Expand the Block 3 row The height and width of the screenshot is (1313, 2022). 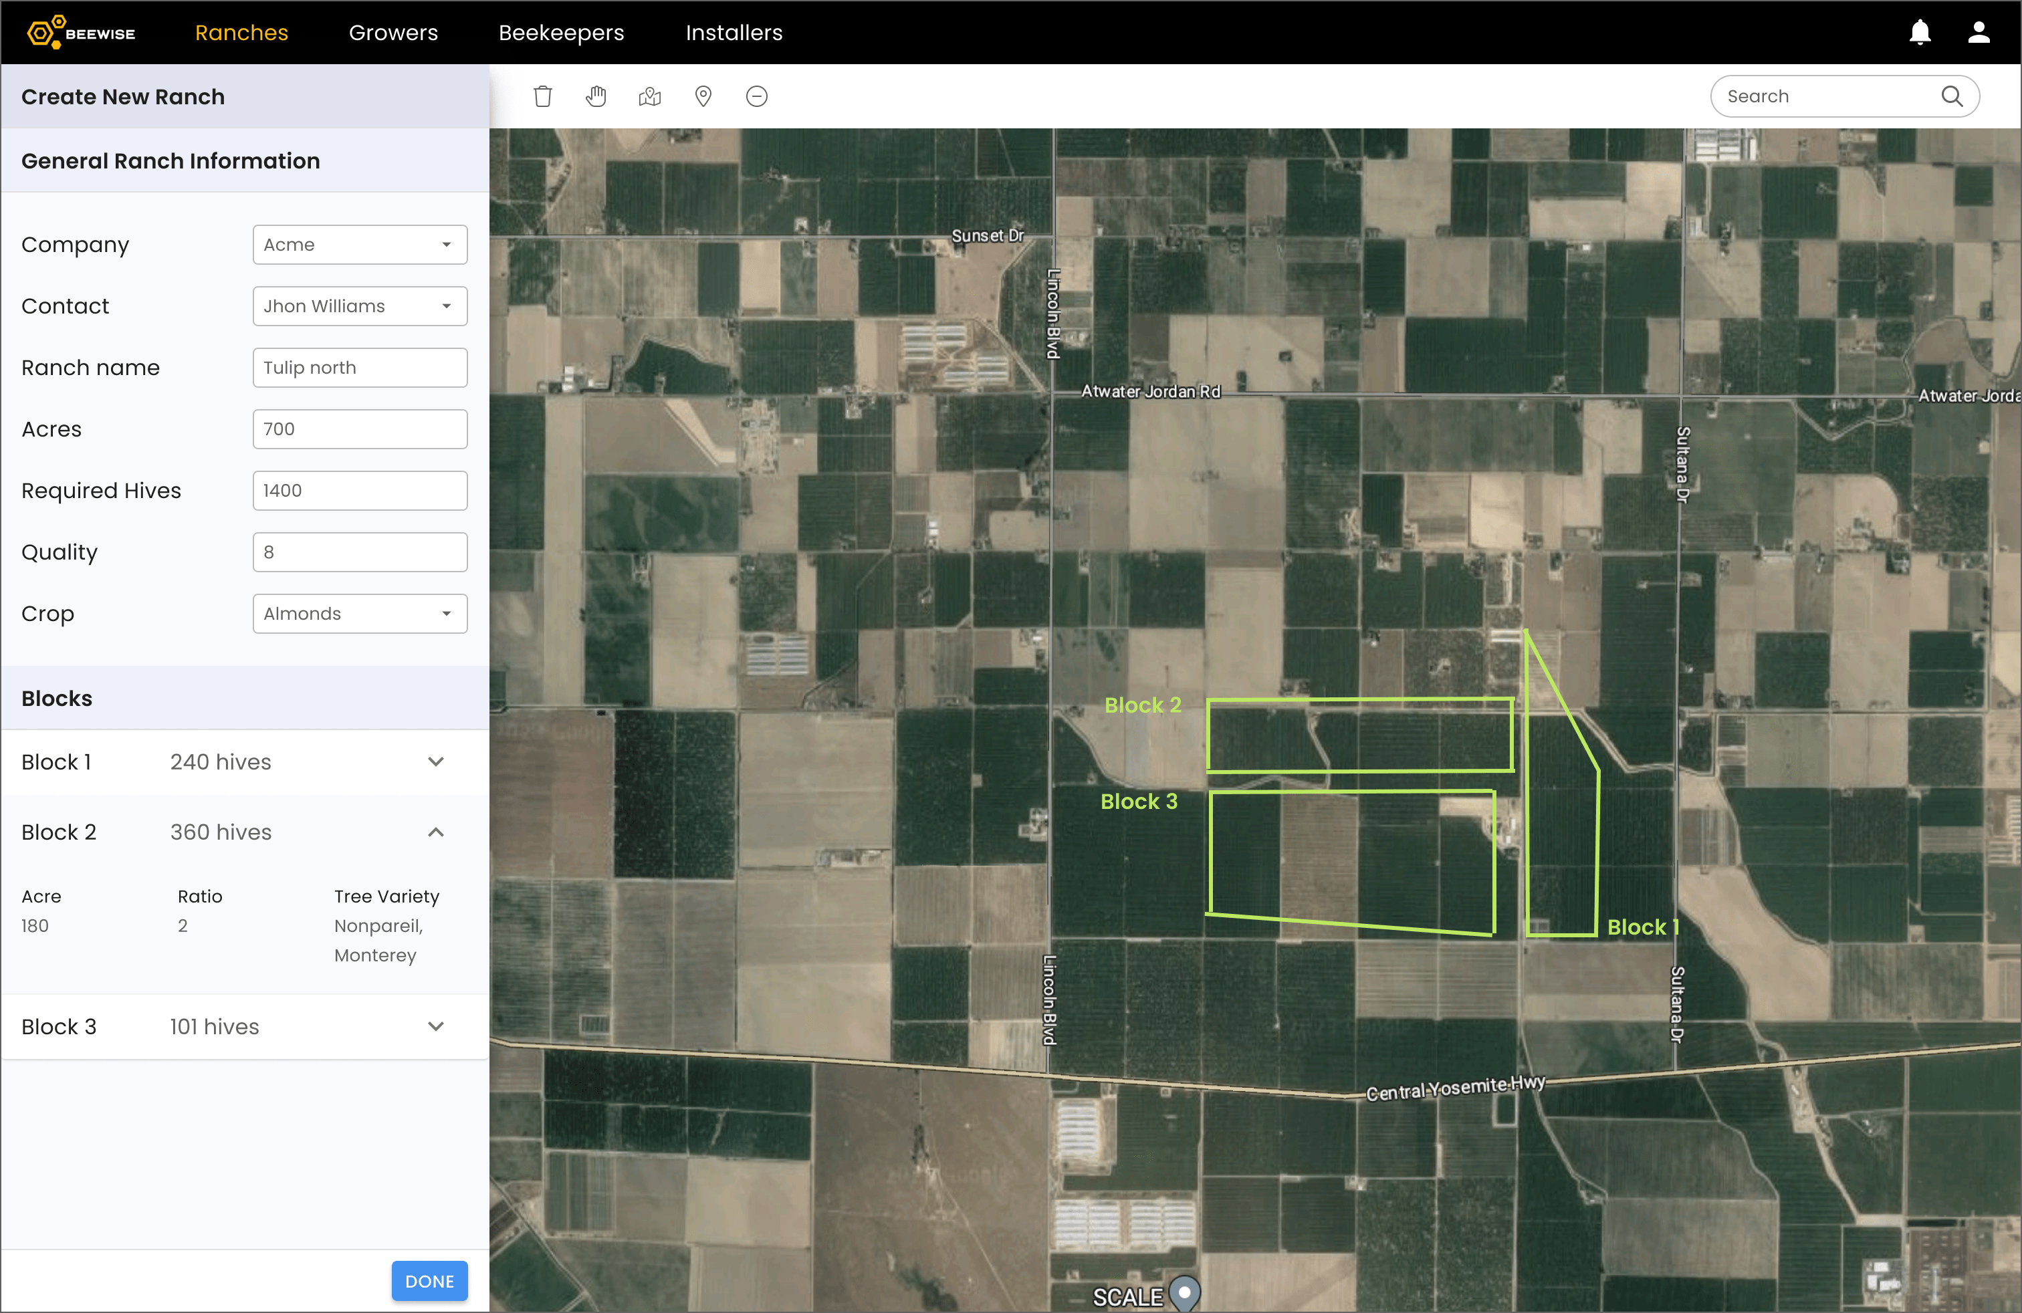click(436, 1026)
